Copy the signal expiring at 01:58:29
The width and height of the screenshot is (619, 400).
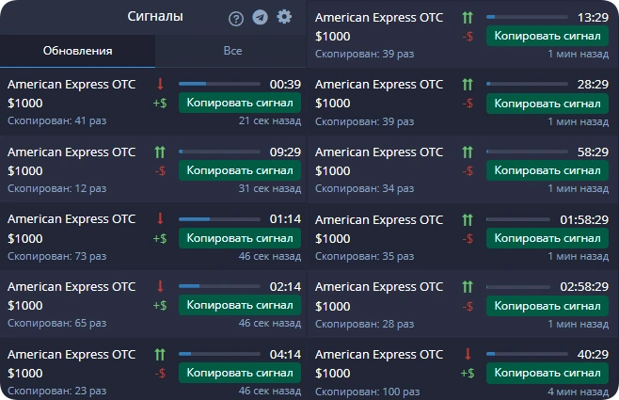[x=548, y=238]
